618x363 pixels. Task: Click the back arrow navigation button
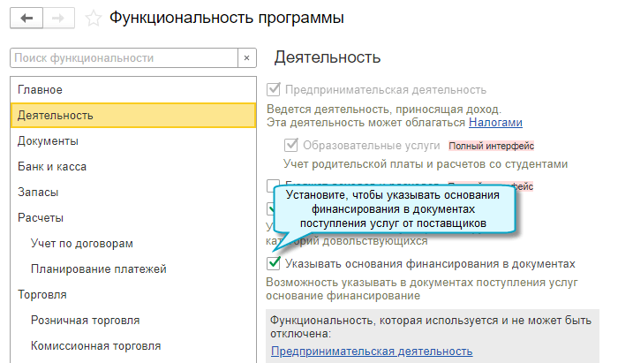[26, 17]
